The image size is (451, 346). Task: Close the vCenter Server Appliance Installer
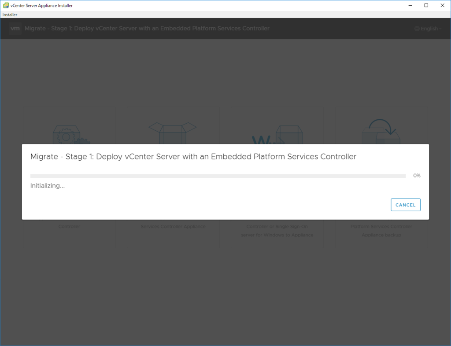tap(442, 5)
